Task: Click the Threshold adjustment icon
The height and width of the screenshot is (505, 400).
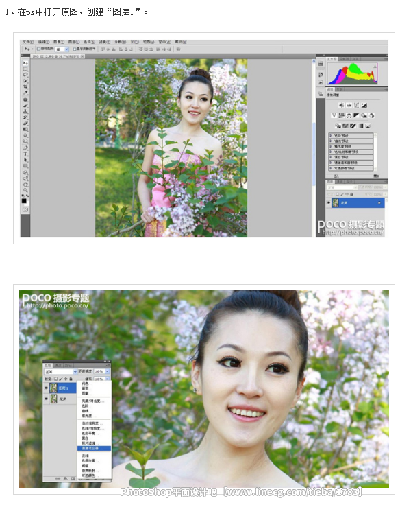Action: [x=353, y=126]
